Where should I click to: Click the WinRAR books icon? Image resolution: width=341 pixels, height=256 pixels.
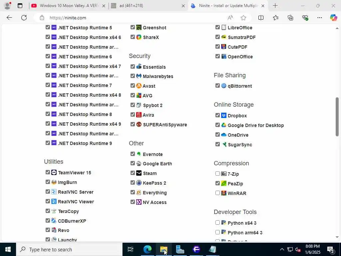[224, 193]
